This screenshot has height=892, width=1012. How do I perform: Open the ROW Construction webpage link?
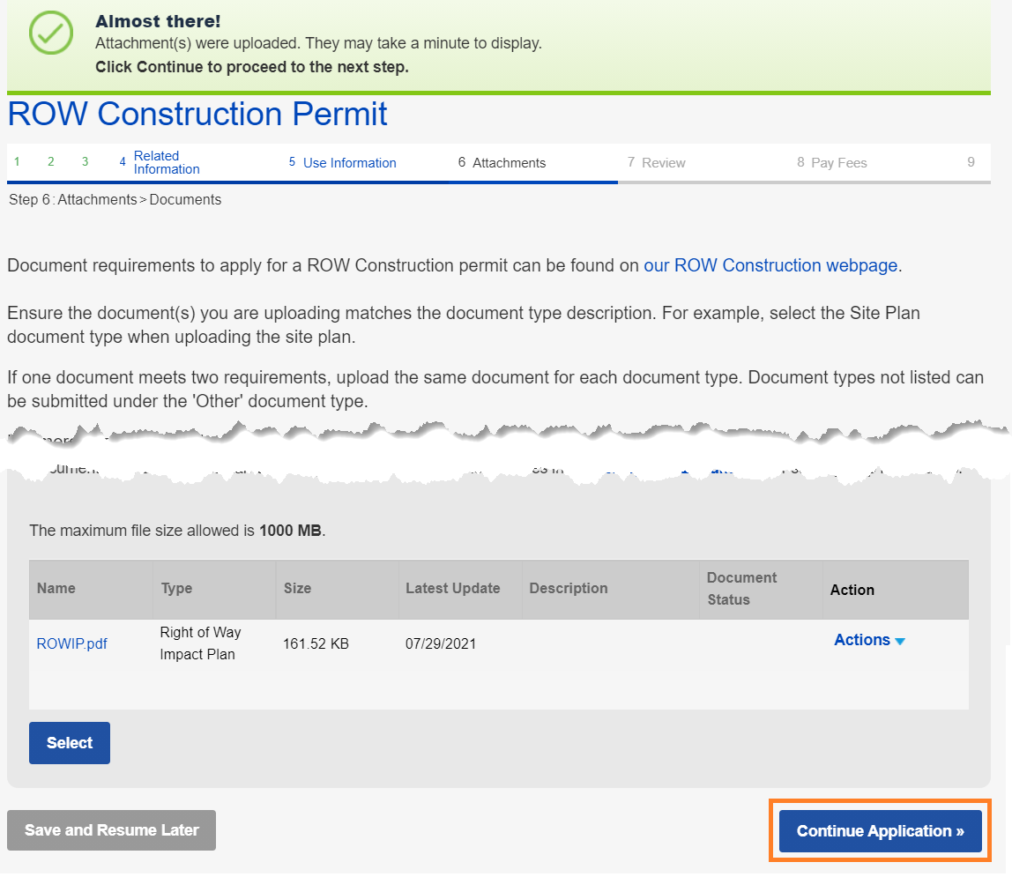pos(770,265)
